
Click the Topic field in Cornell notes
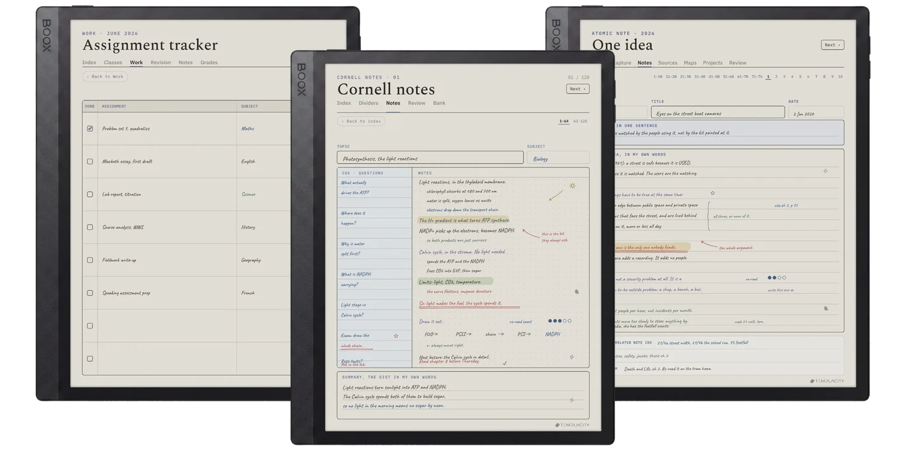(x=430, y=158)
